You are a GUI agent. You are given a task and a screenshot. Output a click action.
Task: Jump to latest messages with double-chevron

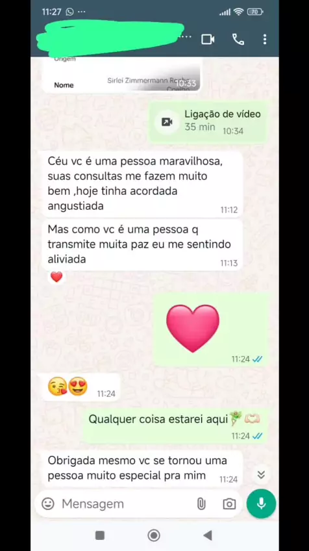(261, 474)
